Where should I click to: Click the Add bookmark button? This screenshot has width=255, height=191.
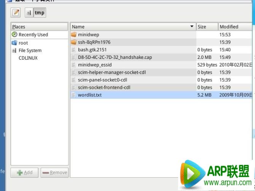[x=25, y=173]
